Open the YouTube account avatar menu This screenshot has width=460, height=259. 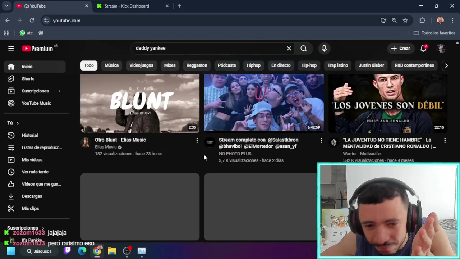click(x=441, y=48)
